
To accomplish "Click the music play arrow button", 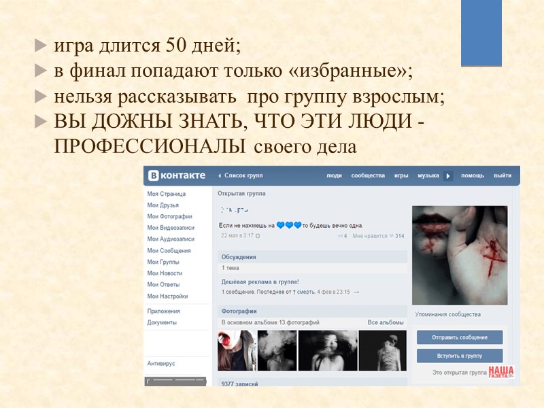I will 448,176.
